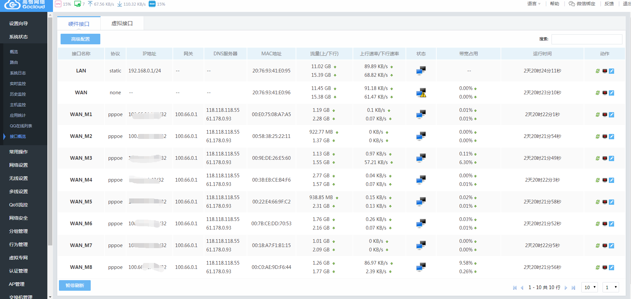Click the RAM usage icon in top bar
This screenshot has width=631, height=299.
tap(152, 4)
